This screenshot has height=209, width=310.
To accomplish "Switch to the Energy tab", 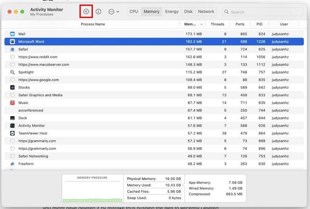I will tap(172, 12).
